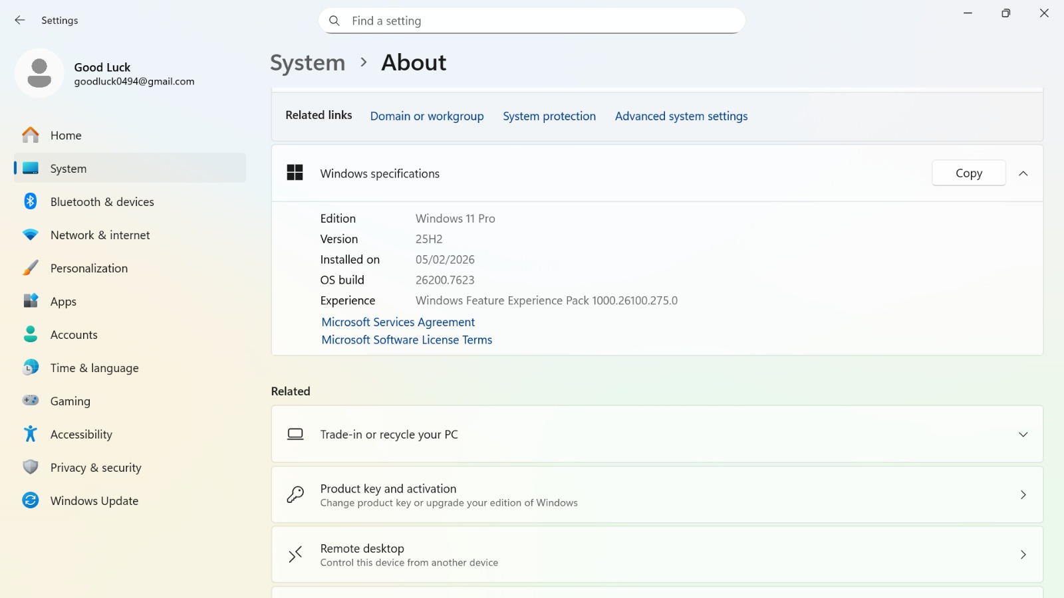The height and width of the screenshot is (598, 1064).
Task: Click the Accounts person icon
Action: [31, 334]
